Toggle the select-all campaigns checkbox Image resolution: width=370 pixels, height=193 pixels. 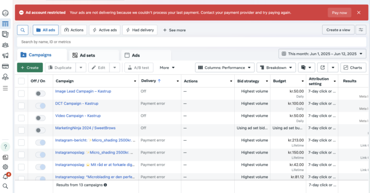(21, 81)
